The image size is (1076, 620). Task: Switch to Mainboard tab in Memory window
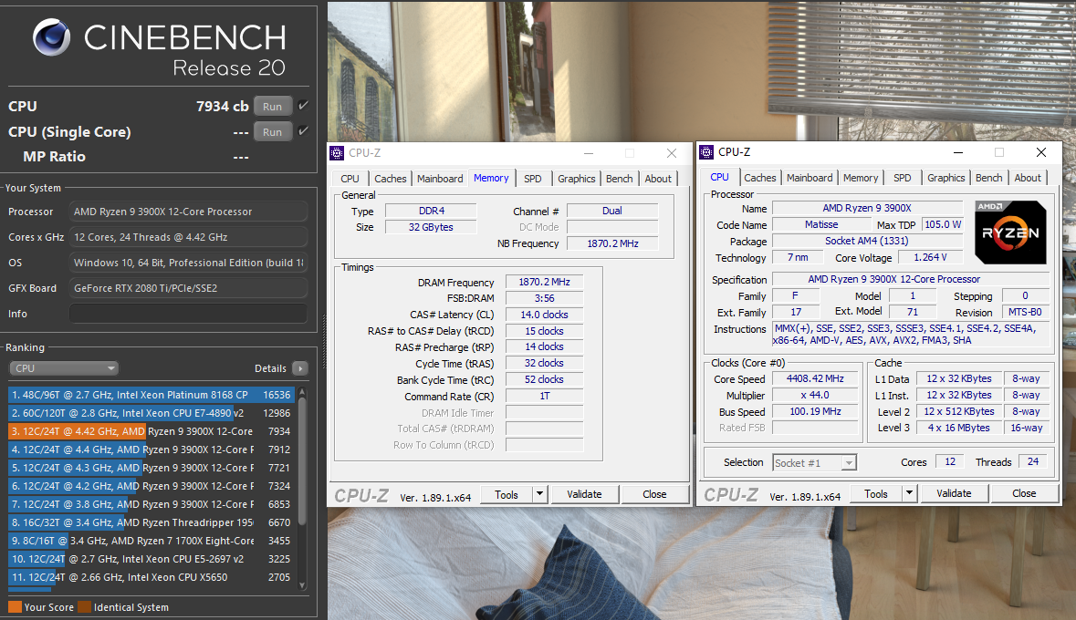click(x=440, y=179)
